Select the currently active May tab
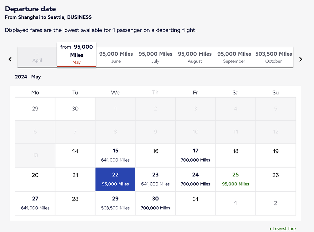The height and width of the screenshot is (232, 314). (77, 54)
